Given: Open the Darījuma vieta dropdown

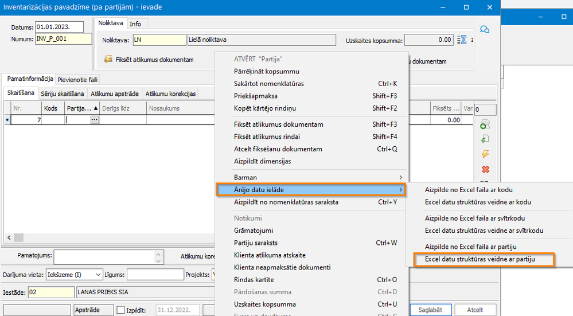Looking at the screenshot, I should pos(98,275).
